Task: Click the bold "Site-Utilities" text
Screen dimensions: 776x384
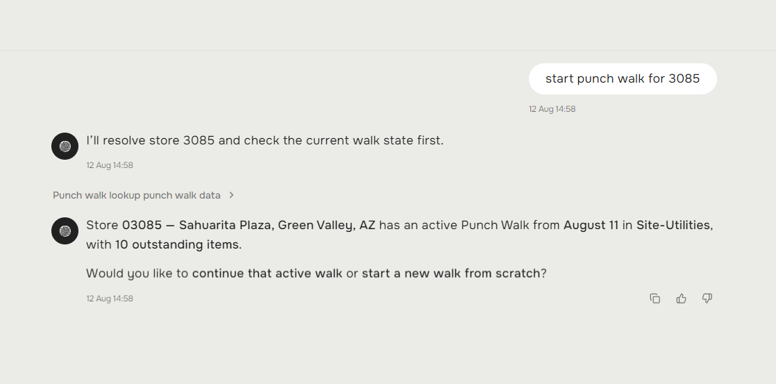Action: pos(673,225)
